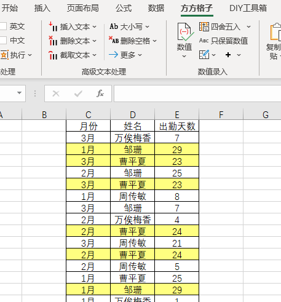Expand the 四舍五入 dropdown arrow
The image size is (281, 302).
[248, 27]
